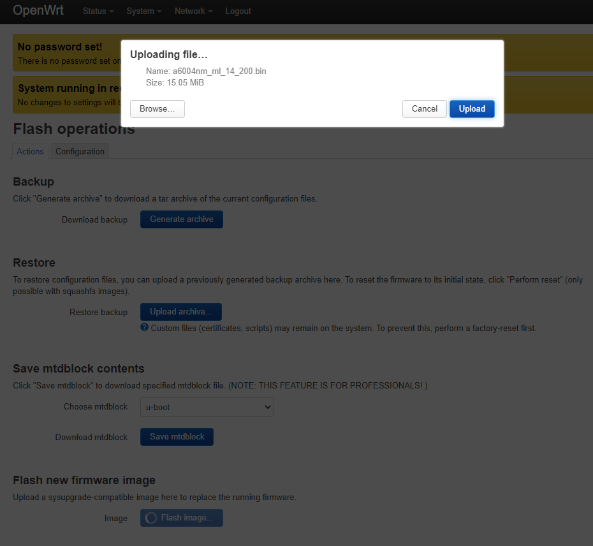Click the Flash image… button
This screenshot has width=593, height=546.
pyautogui.click(x=182, y=518)
